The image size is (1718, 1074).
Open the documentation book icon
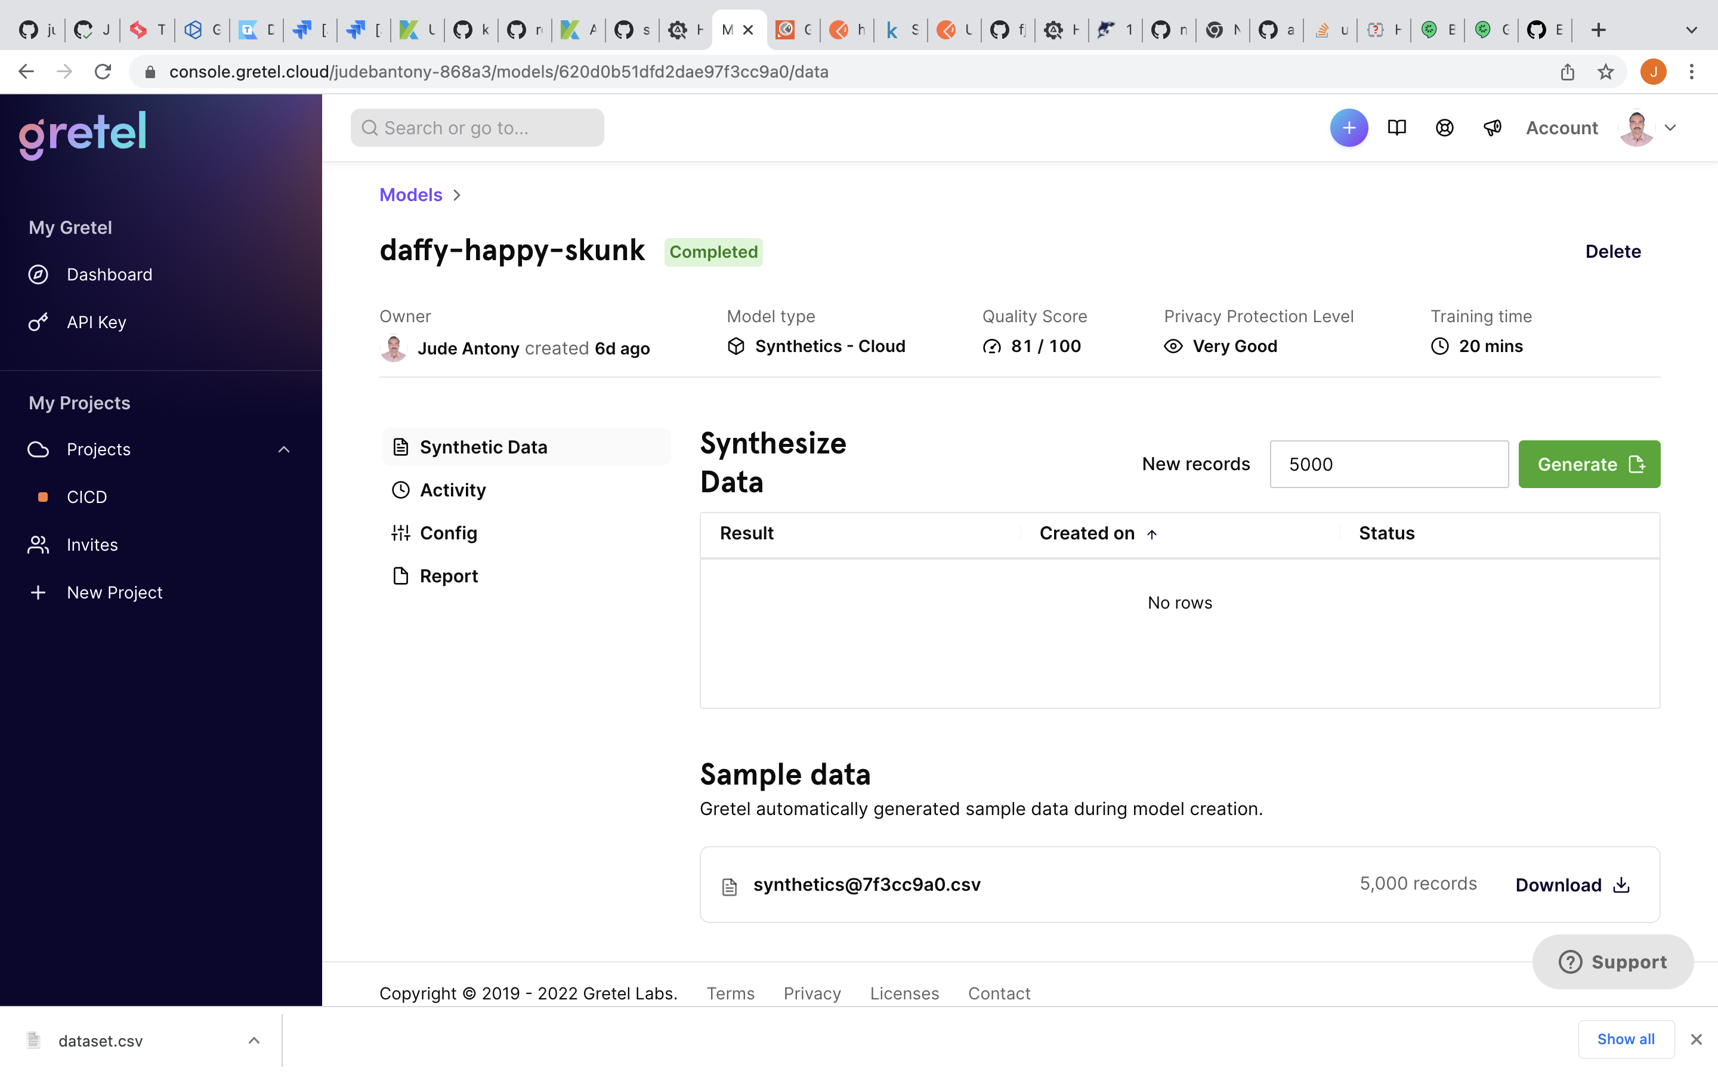tap(1396, 128)
